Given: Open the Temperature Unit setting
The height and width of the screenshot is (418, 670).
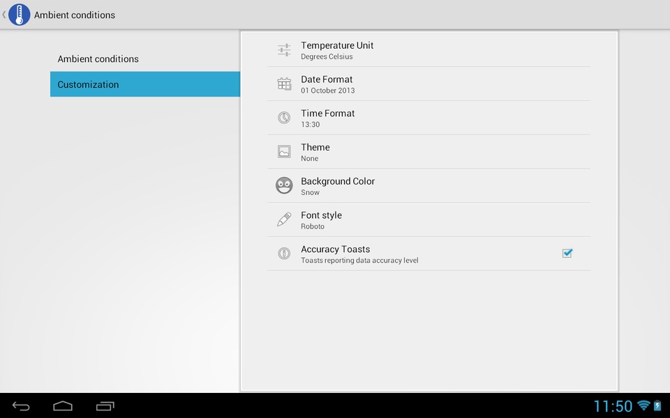Looking at the screenshot, I should pos(429,50).
